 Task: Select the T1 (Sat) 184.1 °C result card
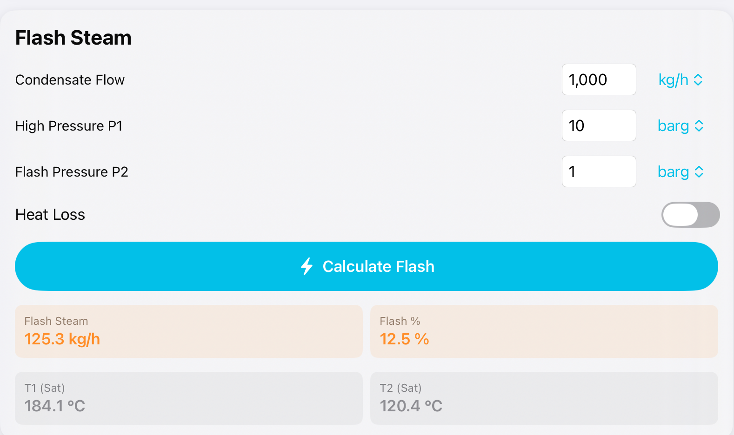[188, 398]
